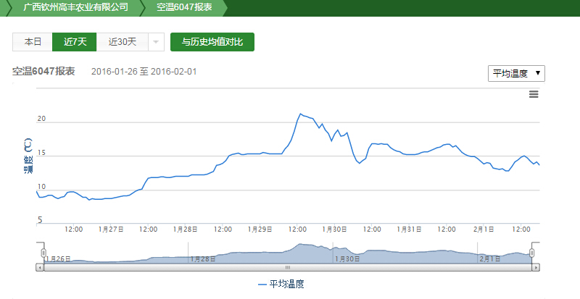This screenshot has width=580, height=299.
Task: Switch to the 近30天 time range
Action: [123, 42]
